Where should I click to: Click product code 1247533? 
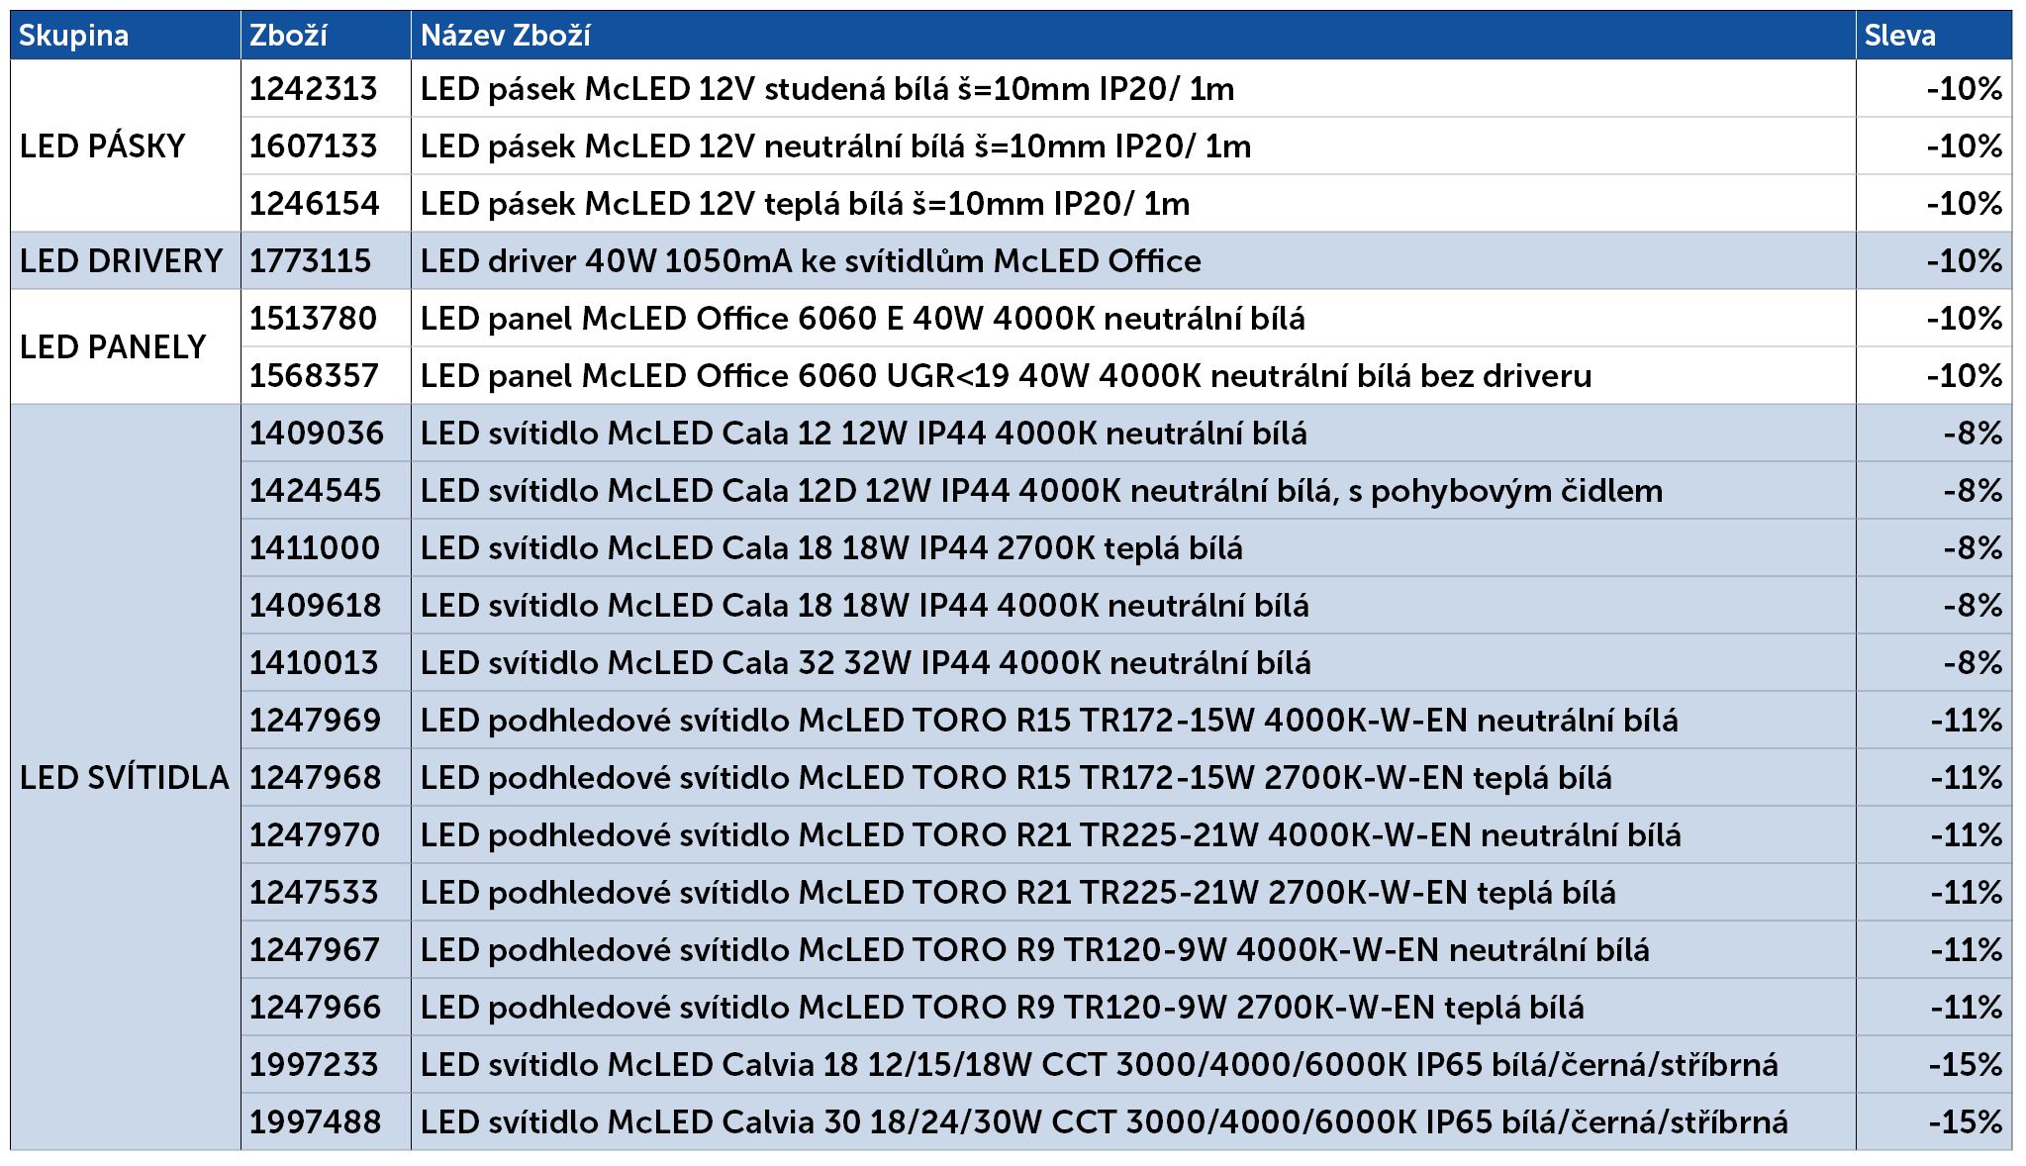point(314,893)
